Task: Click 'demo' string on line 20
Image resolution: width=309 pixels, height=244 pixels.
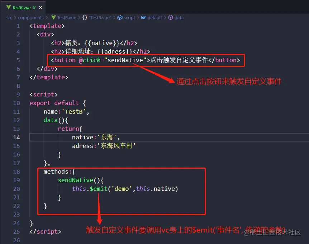Action: 122,189
